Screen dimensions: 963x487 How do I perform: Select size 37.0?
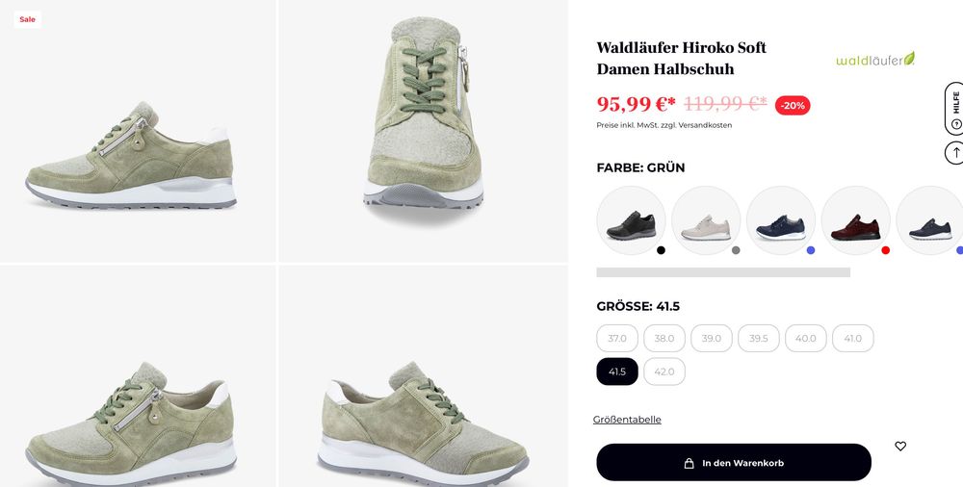tap(617, 339)
